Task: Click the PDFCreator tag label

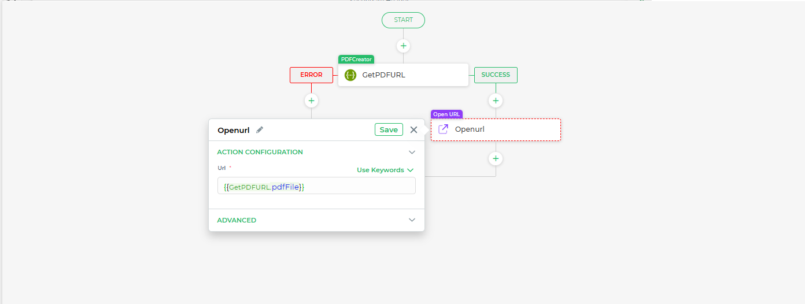Action: pyautogui.click(x=356, y=59)
